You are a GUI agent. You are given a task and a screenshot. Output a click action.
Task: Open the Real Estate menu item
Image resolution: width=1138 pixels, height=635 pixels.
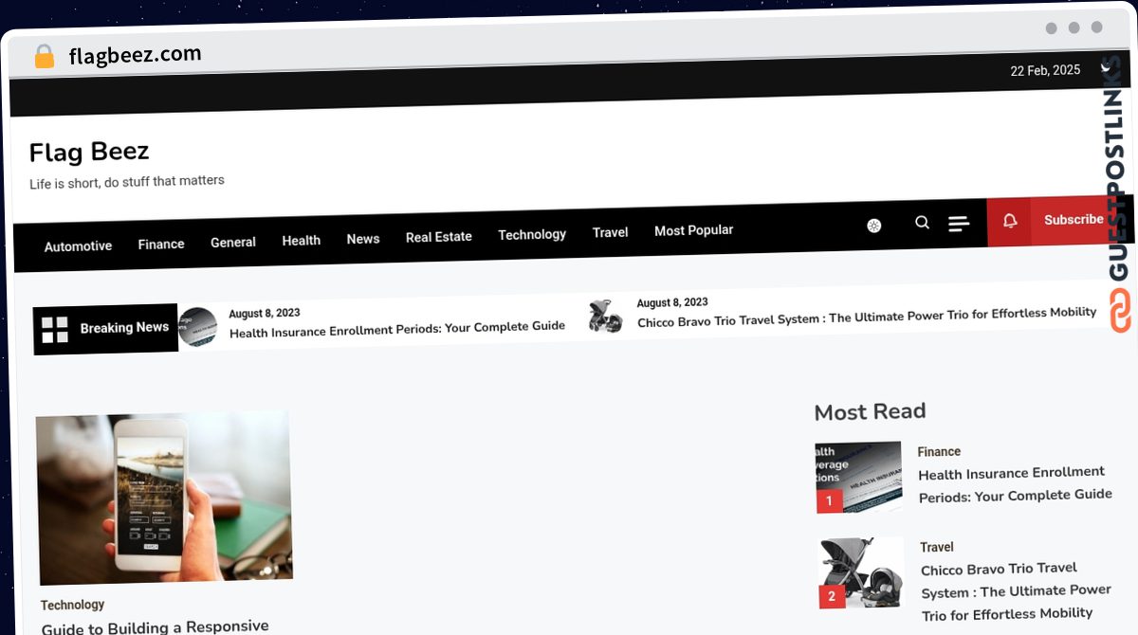pyautogui.click(x=439, y=237)
